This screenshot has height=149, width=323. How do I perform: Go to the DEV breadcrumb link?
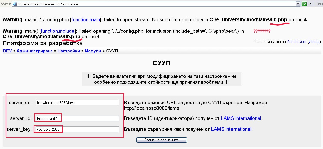(7, 51)
